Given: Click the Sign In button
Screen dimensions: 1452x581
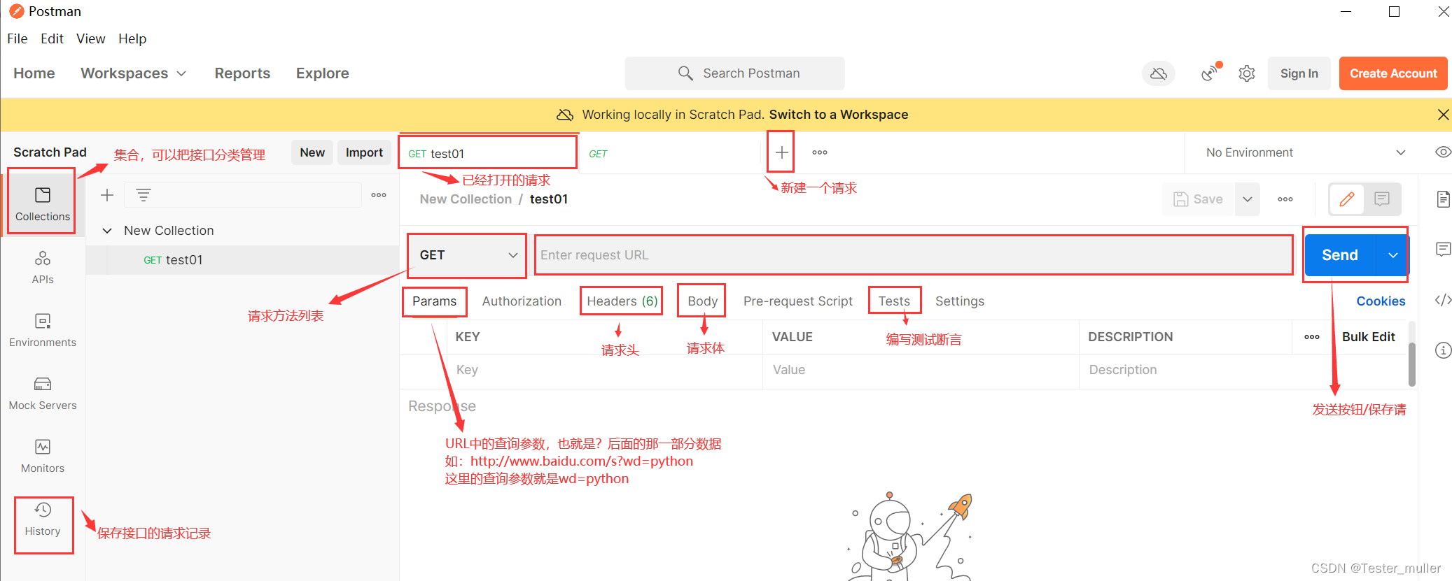Looking at the screenshot, I should click(x=1299, y=73).
